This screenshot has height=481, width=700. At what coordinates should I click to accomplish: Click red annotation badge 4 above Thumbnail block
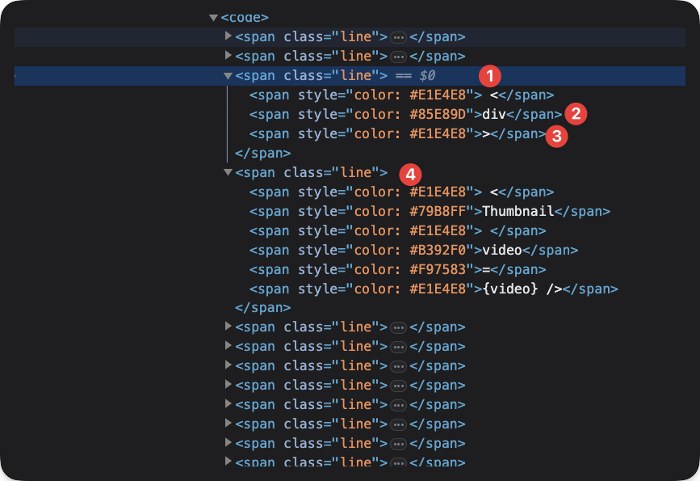coord(412,172)
